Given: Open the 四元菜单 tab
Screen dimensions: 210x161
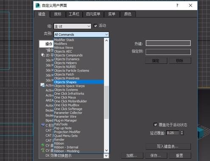Looking at the screenshot, I should (x=93, y=14).
